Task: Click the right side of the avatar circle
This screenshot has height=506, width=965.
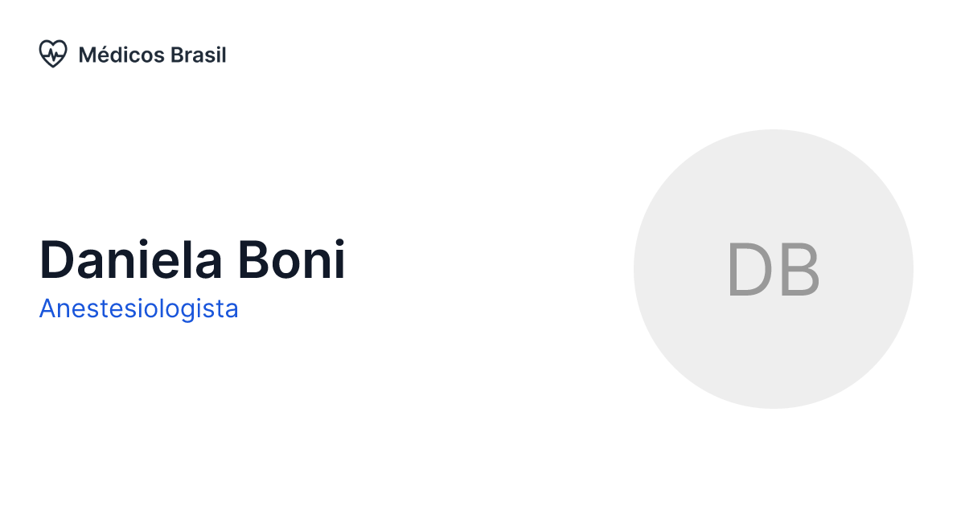Action: pyautogui.click(x=894, y=269)
